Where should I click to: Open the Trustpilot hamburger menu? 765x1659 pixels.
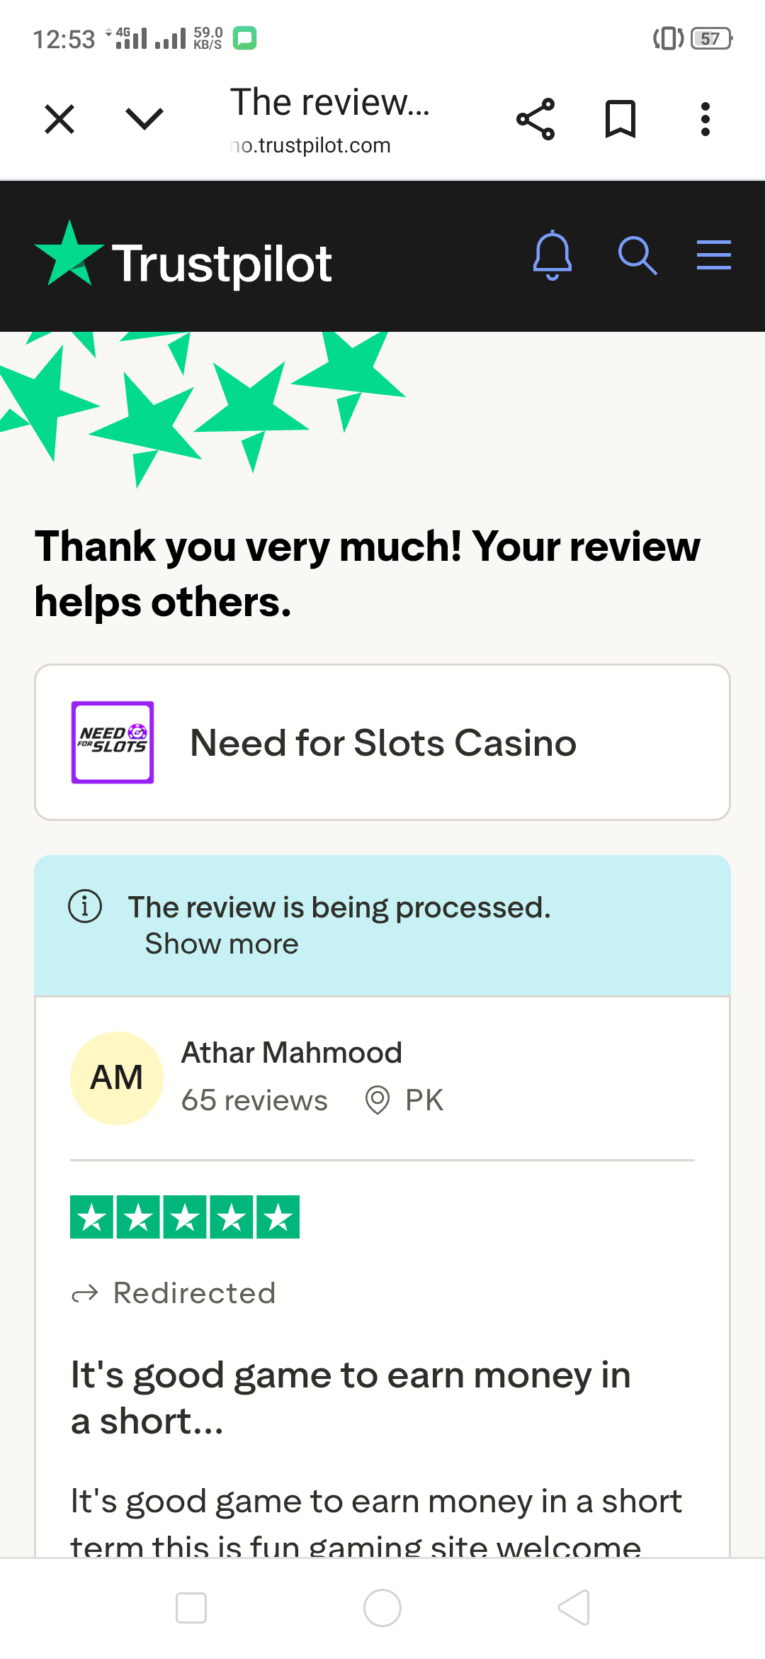tap(713, 255)
